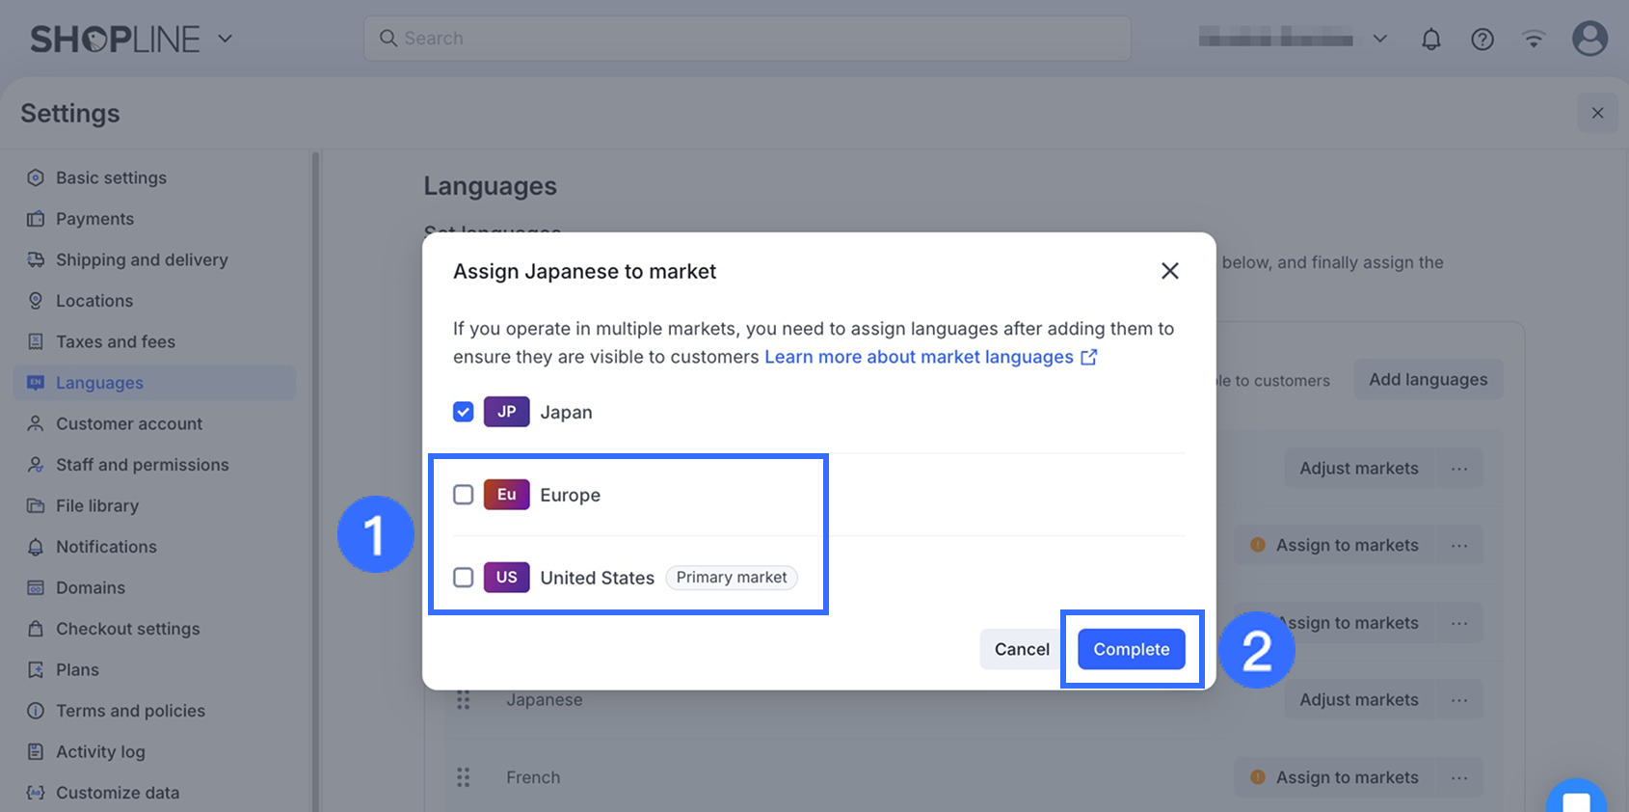Click Notifications bell icon in sidebar

click(x=36, y=547)
